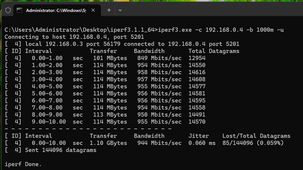Click the 9.00-10.00 interval row
The width and height of the screenshot is (303, 170).
(x=49, y=122)
